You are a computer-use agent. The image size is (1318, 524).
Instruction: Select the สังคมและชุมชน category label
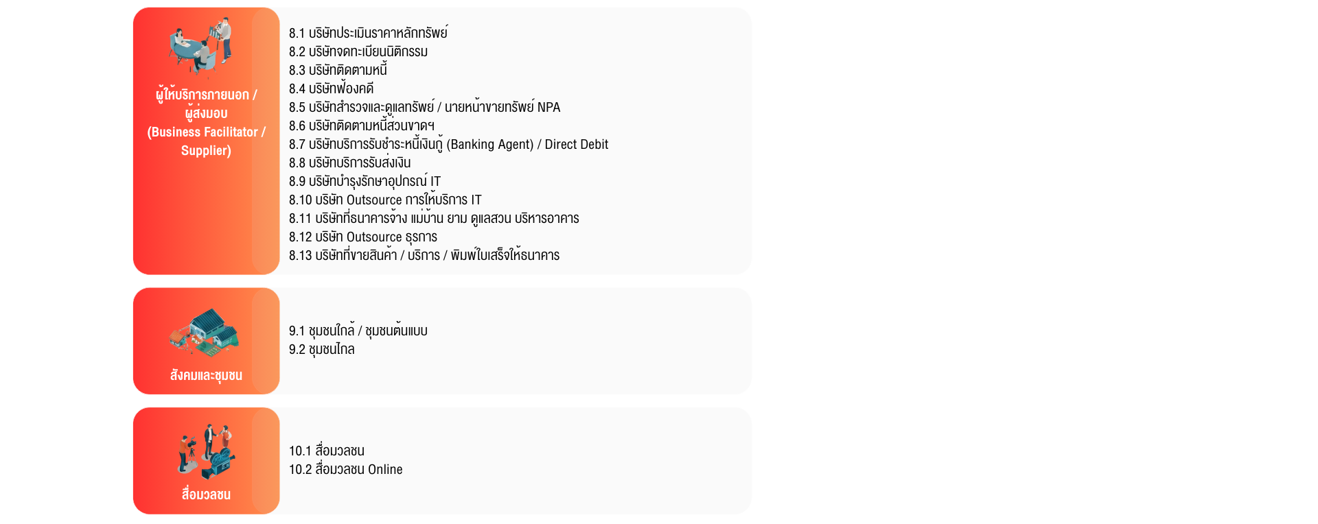(206, 375)
